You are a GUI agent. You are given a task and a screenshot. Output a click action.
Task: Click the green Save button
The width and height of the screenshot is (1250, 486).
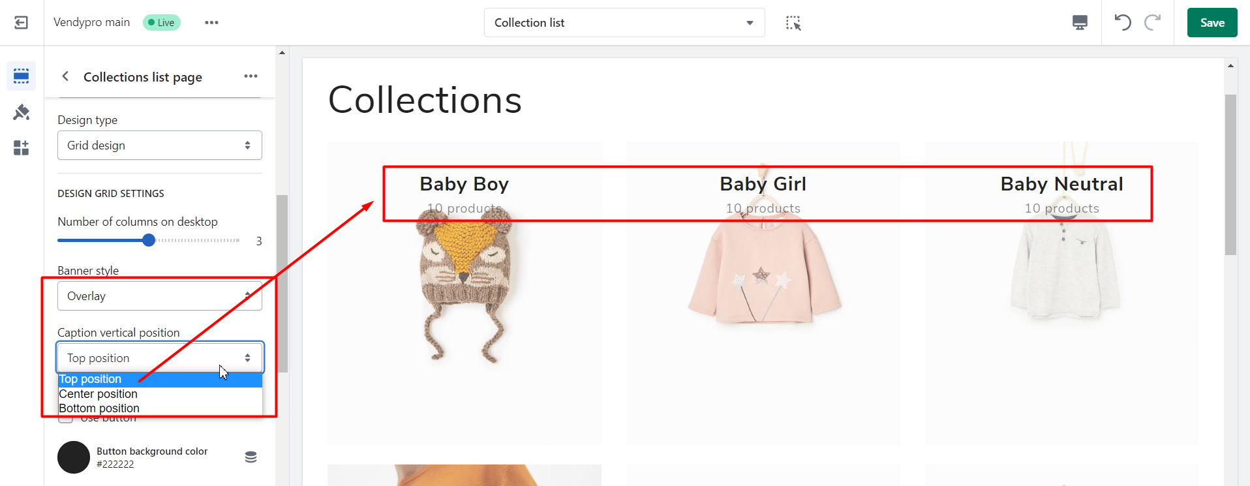click(x=1212, y=22)
